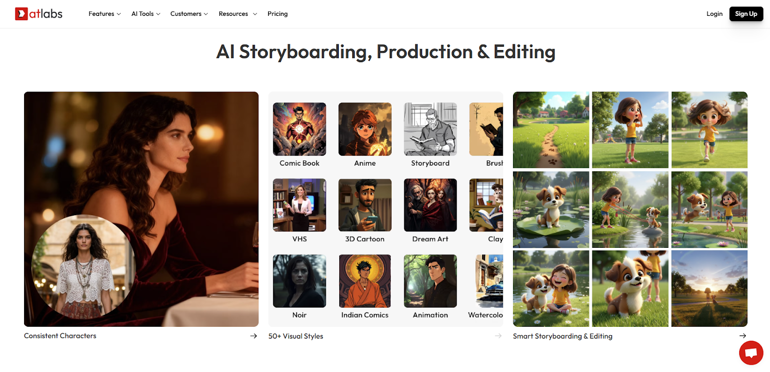This screenshot has width=770, height=372.
Task: Click the sunset park storyboard frame
Action: [709, 289]
